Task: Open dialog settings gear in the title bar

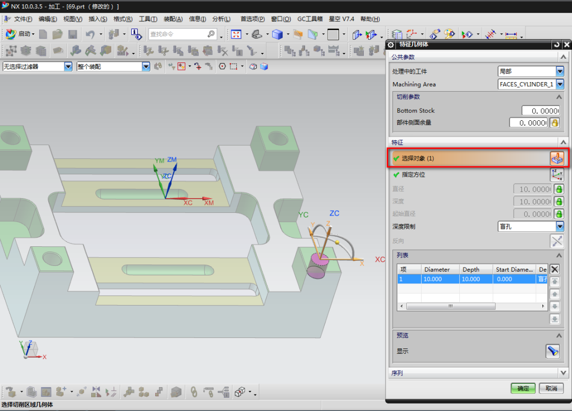Action: tap(391, 45)
